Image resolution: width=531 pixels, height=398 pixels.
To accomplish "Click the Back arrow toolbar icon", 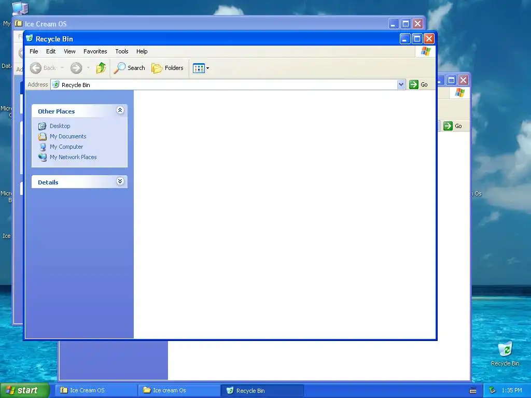I will (x=36, y=68).
